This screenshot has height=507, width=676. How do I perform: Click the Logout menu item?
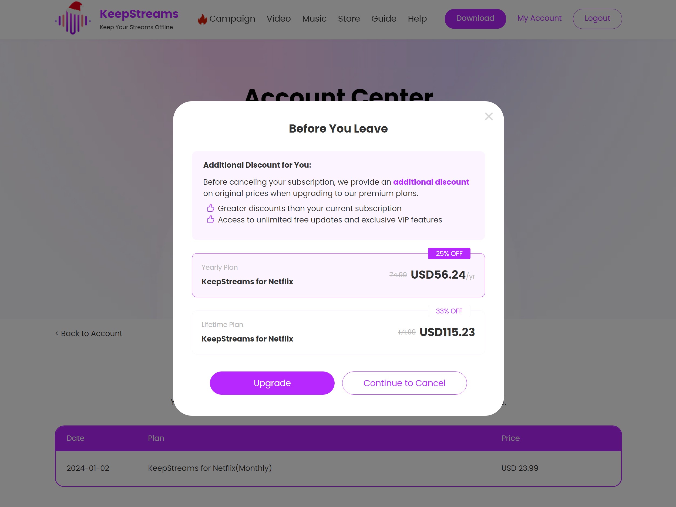[x=597, y=18]
